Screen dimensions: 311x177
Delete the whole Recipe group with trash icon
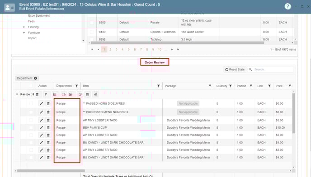(37, 94)
